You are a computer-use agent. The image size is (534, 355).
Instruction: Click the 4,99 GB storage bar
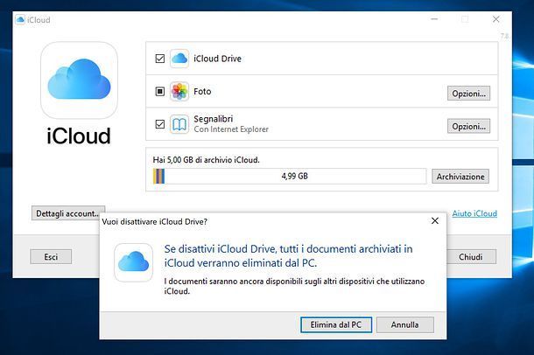point(290,176)
